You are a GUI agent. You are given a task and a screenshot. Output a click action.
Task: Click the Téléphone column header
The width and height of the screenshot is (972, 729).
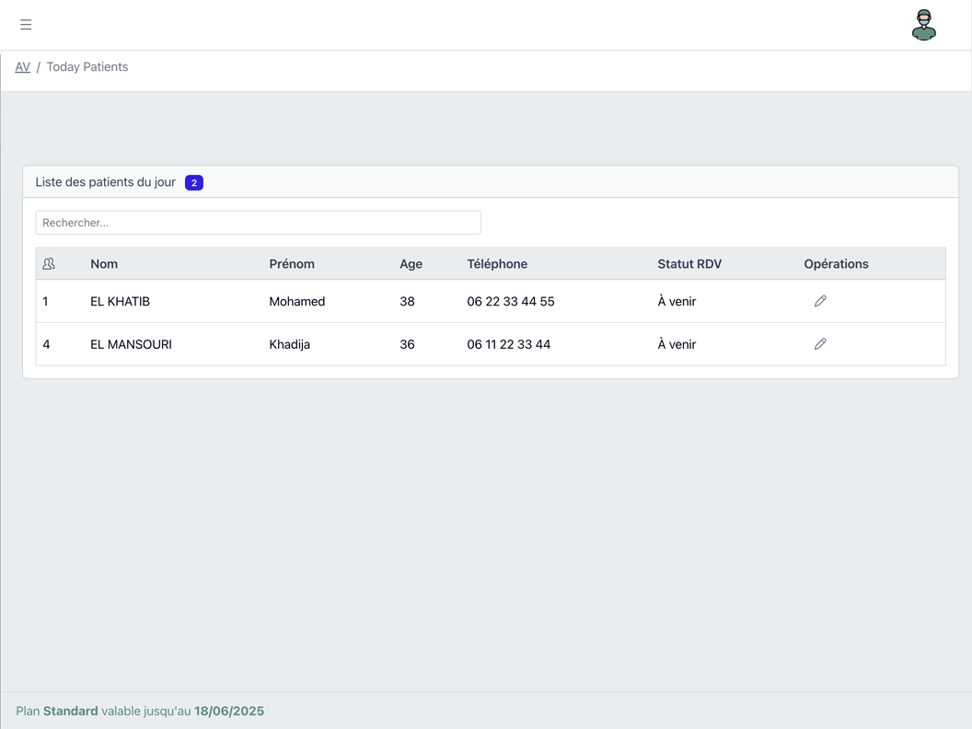[497, 264]
